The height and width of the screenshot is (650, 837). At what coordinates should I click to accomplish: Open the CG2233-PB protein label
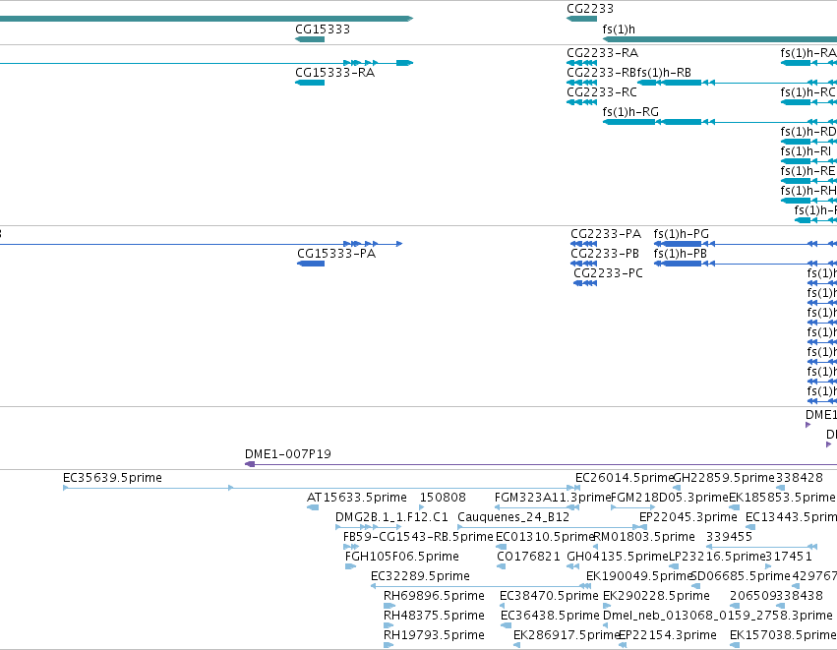[605, 254]
